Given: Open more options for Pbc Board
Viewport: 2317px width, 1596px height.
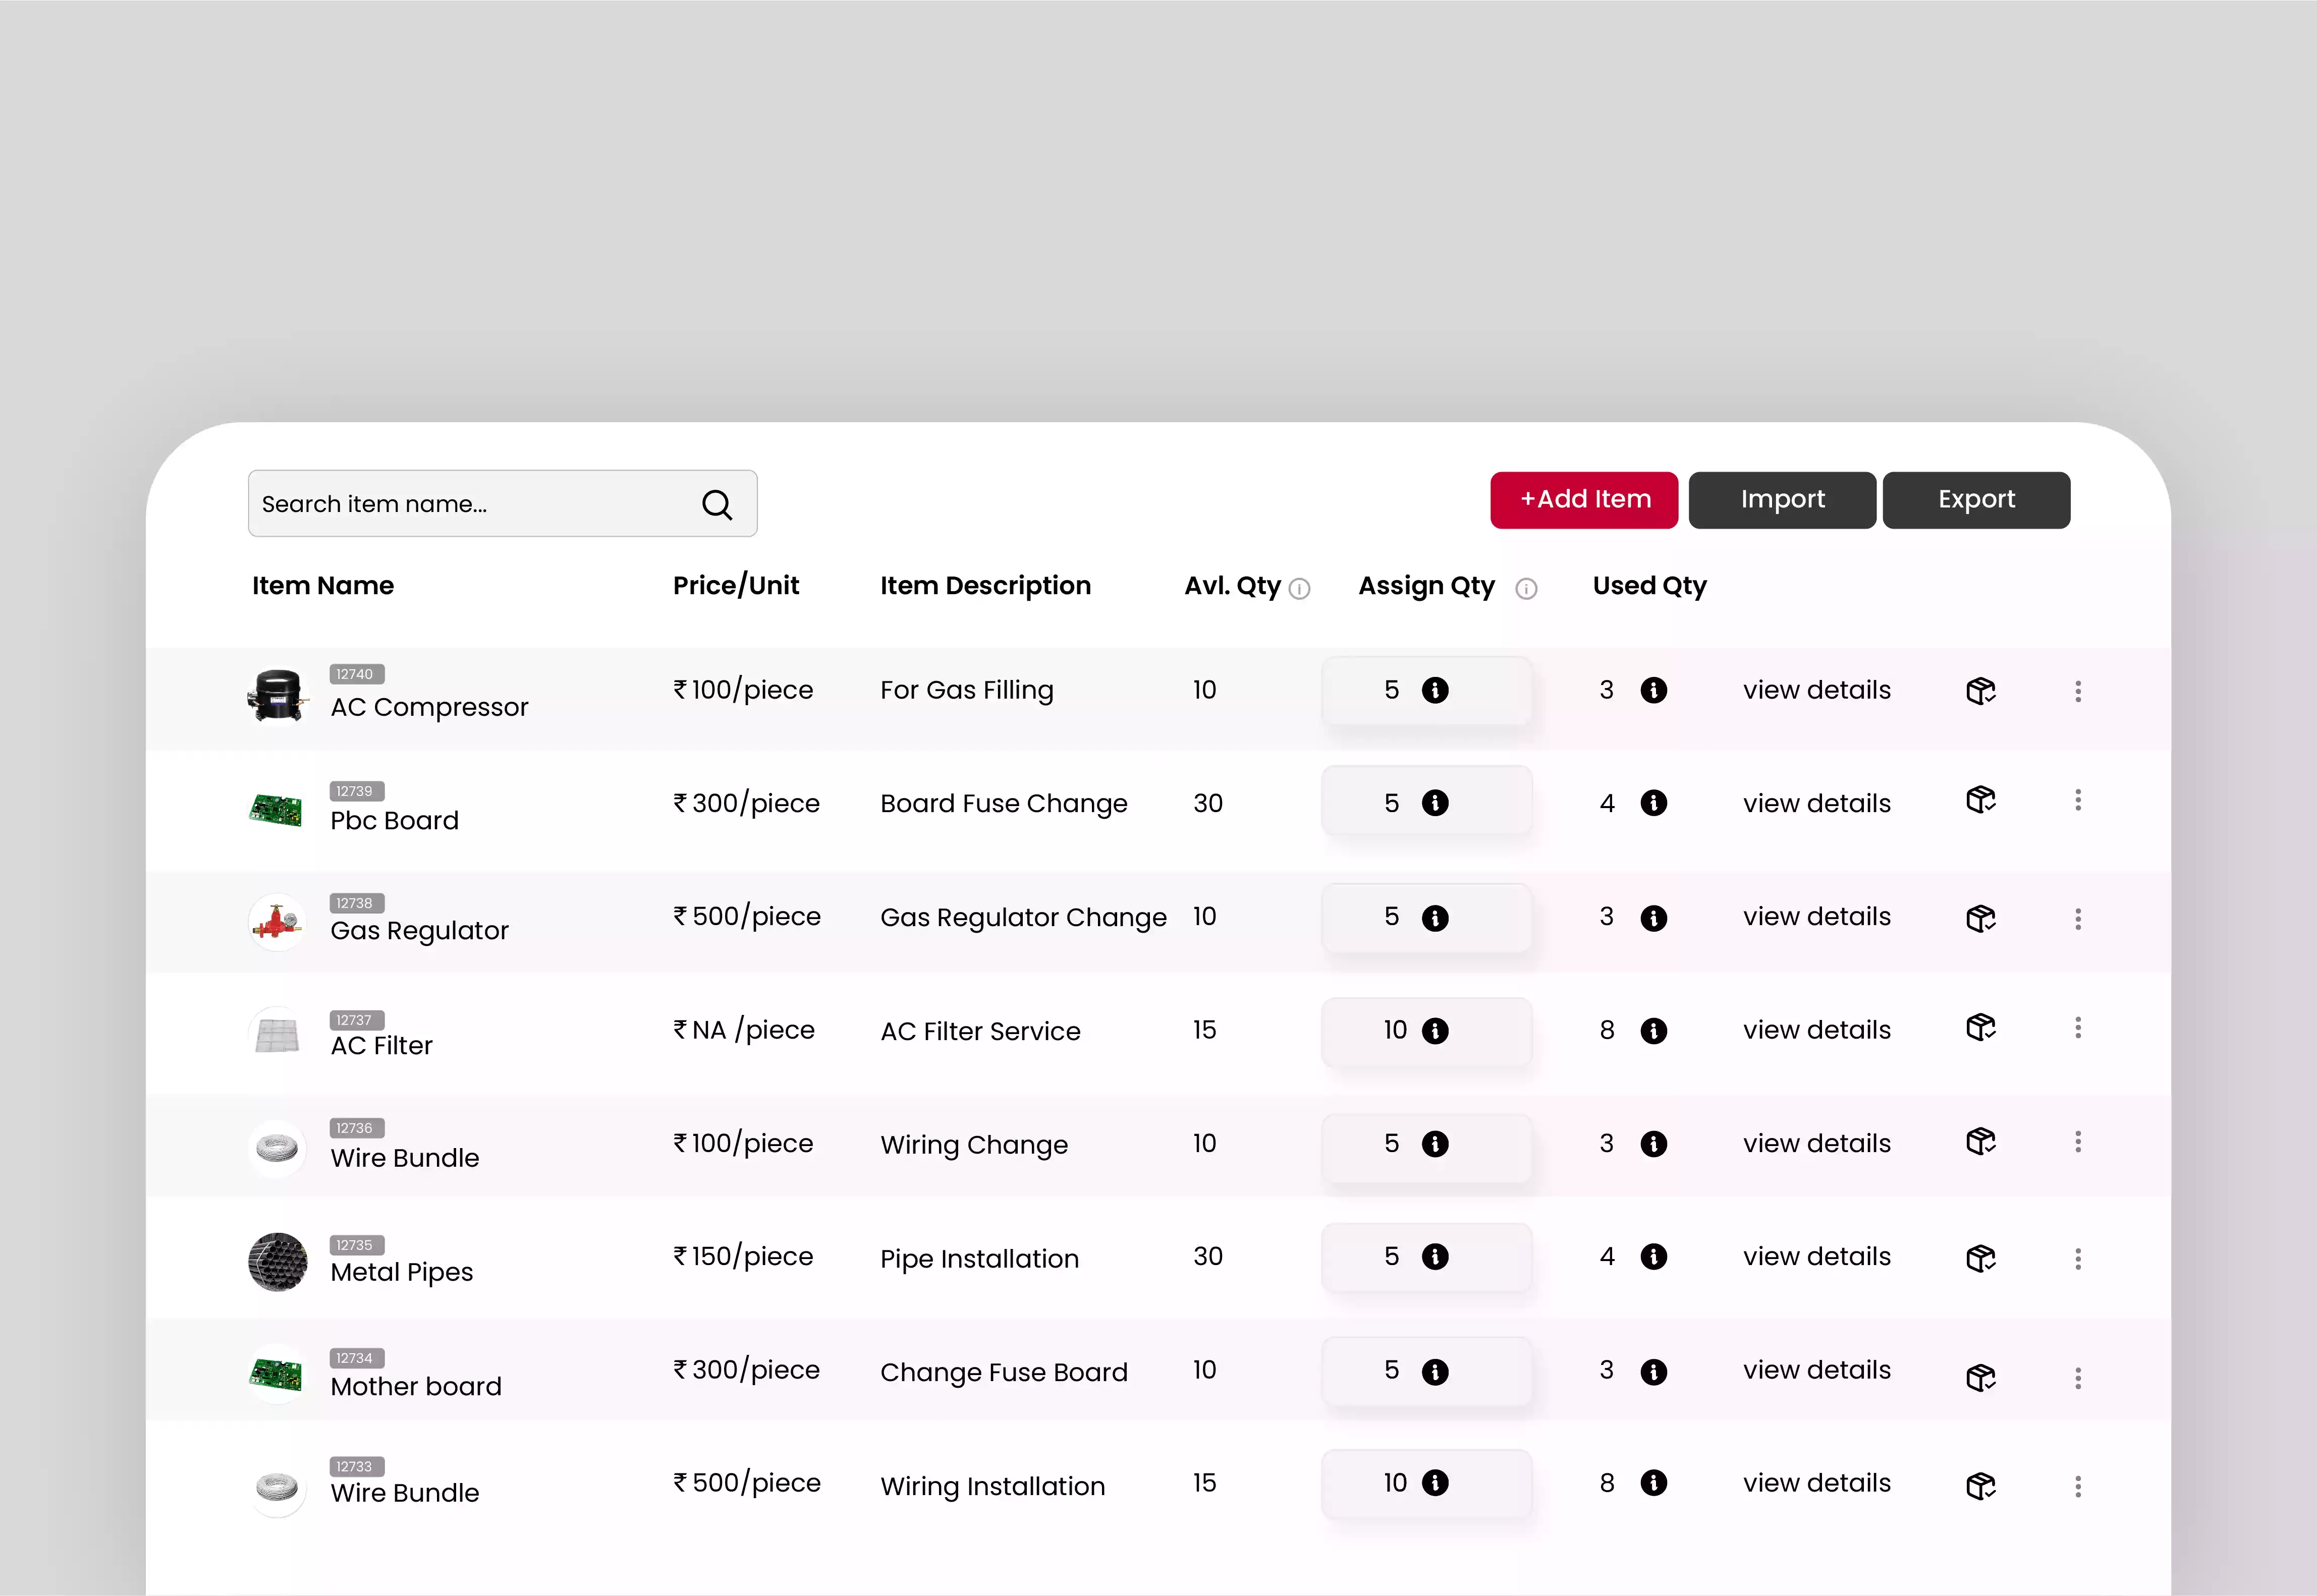Looking at the screenshot, I should [2078, 800].
